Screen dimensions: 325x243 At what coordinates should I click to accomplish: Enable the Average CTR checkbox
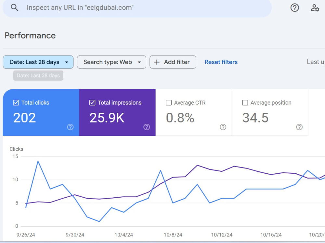[x=169, y=103]
